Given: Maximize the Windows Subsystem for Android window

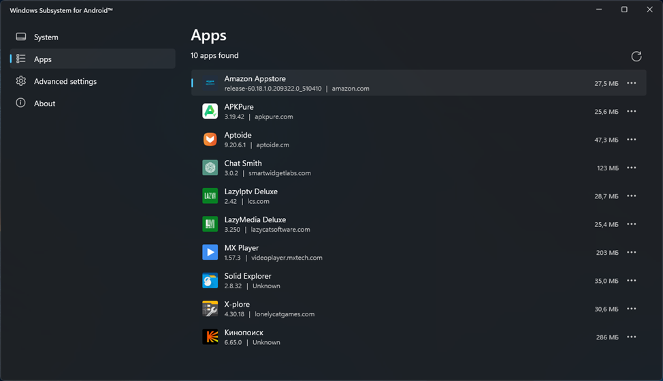Looking at the screenshot, I should (624, 10).
